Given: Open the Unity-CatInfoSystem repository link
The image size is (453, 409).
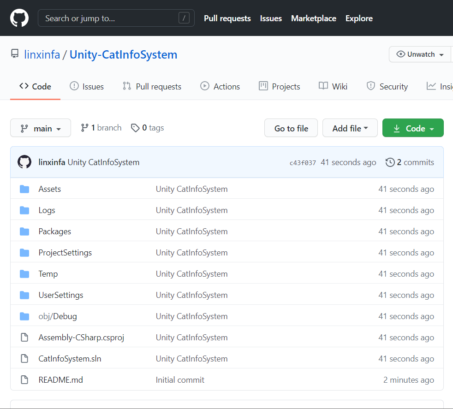Looking at the screenshot, I should 123,54.
